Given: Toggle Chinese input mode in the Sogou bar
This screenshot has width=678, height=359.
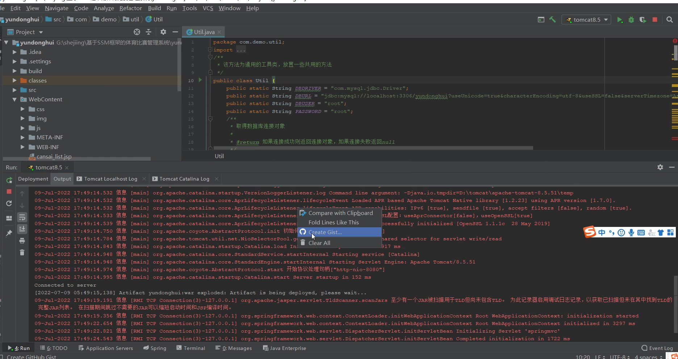Looking at the screenshot, I should [x=602, y=233].
